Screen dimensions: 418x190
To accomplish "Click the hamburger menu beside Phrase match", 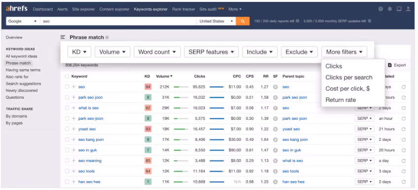I will (x=63, y=37).
